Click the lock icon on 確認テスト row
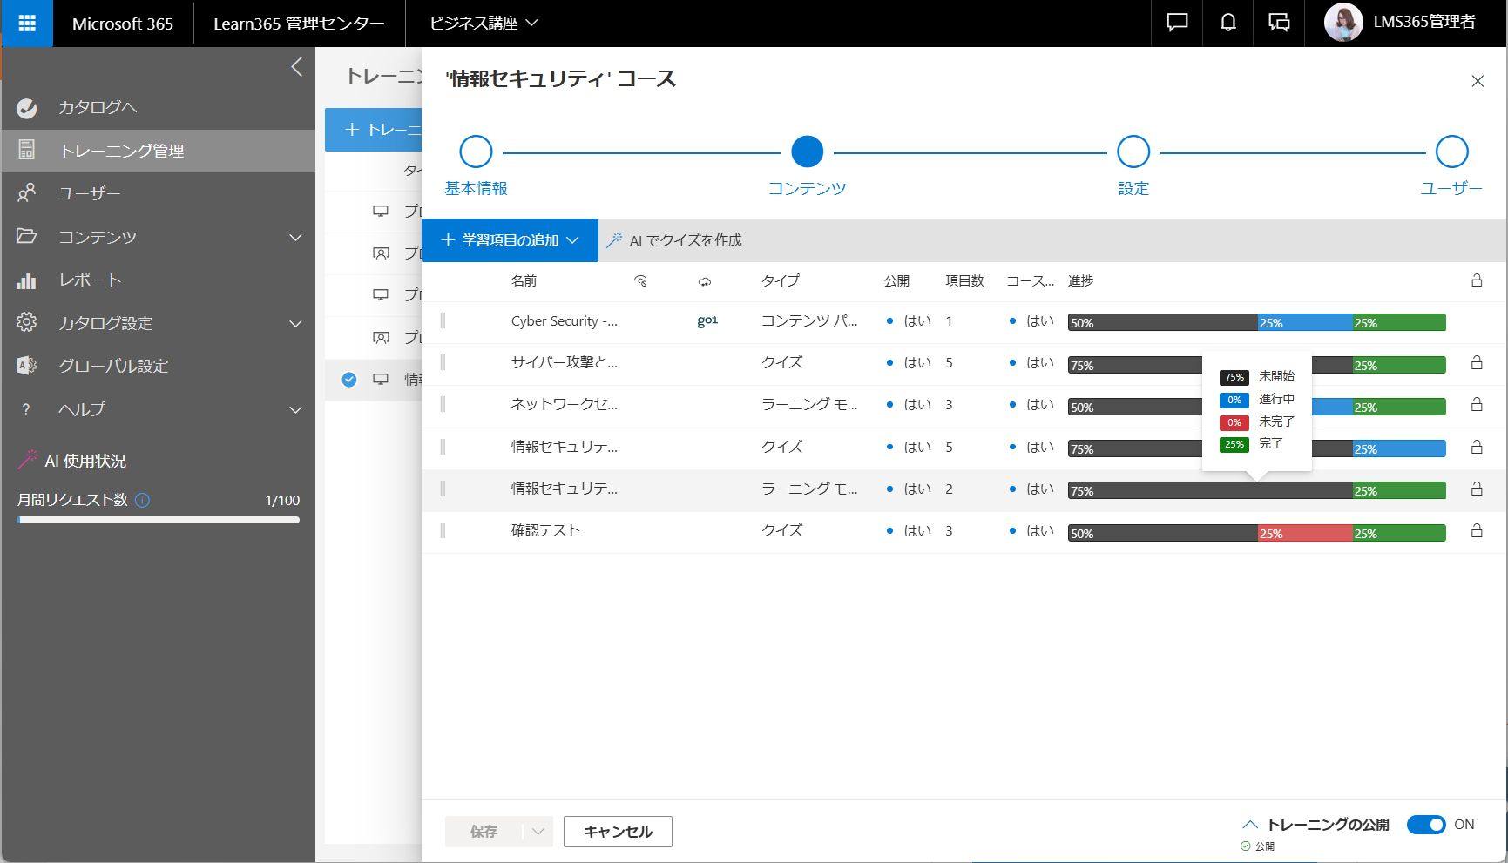Viewport: 1508px width, 863px height. point(1477,530)
